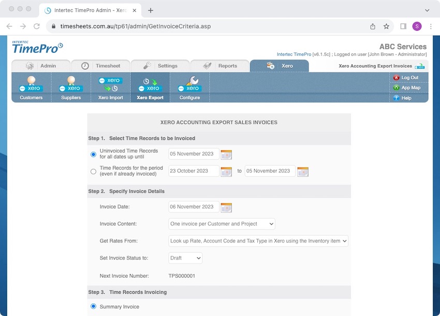The width and height of the screenshot is (440, 316).
Task: Click the ABC Services company name
Action: coord(403,47)
